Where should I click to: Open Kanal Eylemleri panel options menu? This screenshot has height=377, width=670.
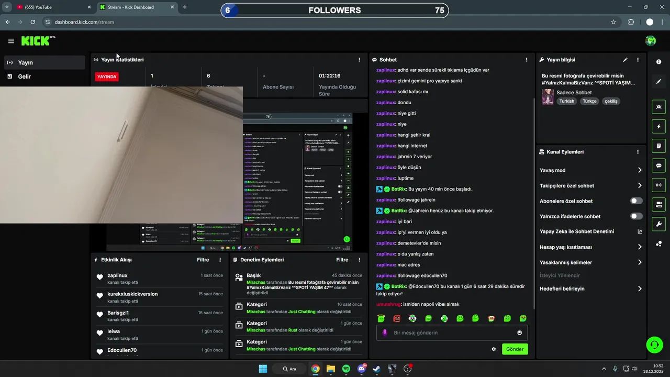[638, 152]
